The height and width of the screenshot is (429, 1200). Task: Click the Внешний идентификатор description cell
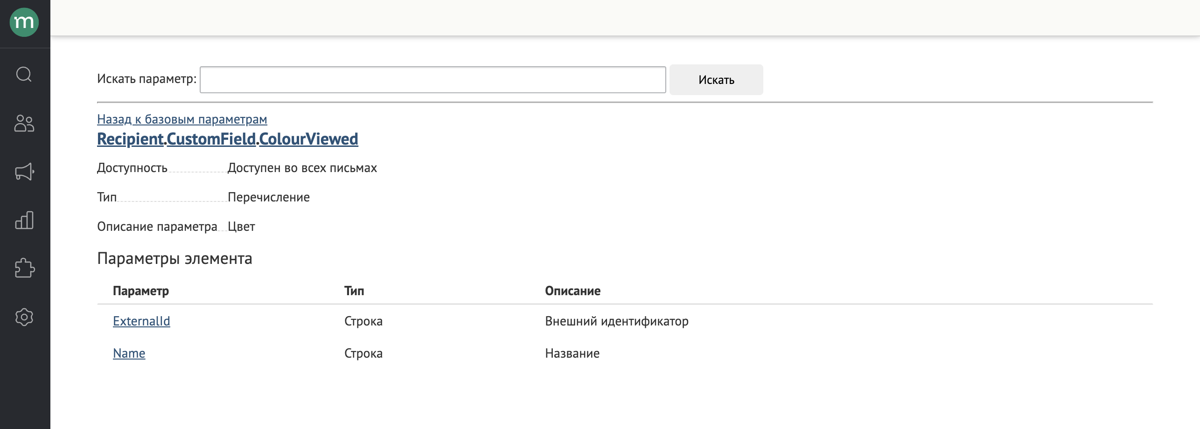[x=617, y=321]
